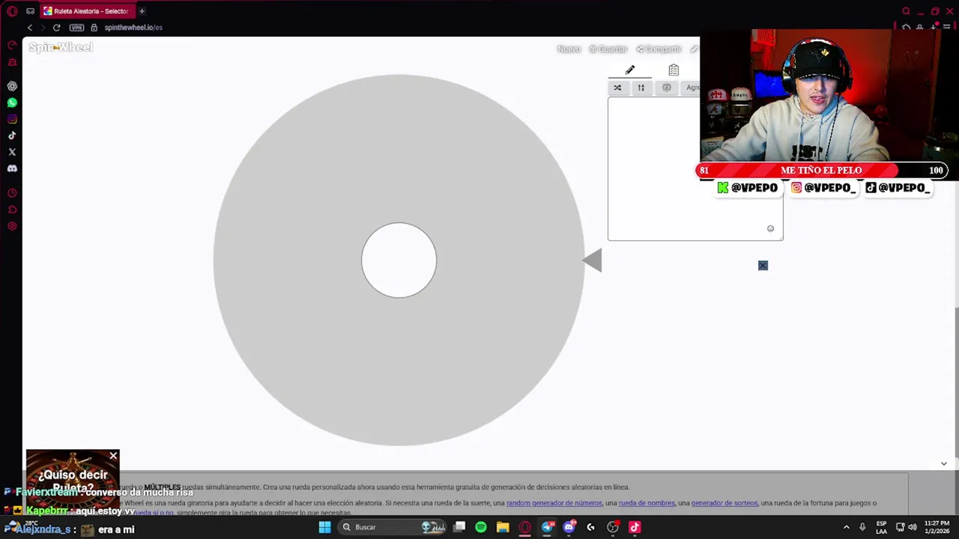959x539 pixels.
Task: Click the Nuevo wheel button
Action: pyautogui.click(x=569, y=49)
